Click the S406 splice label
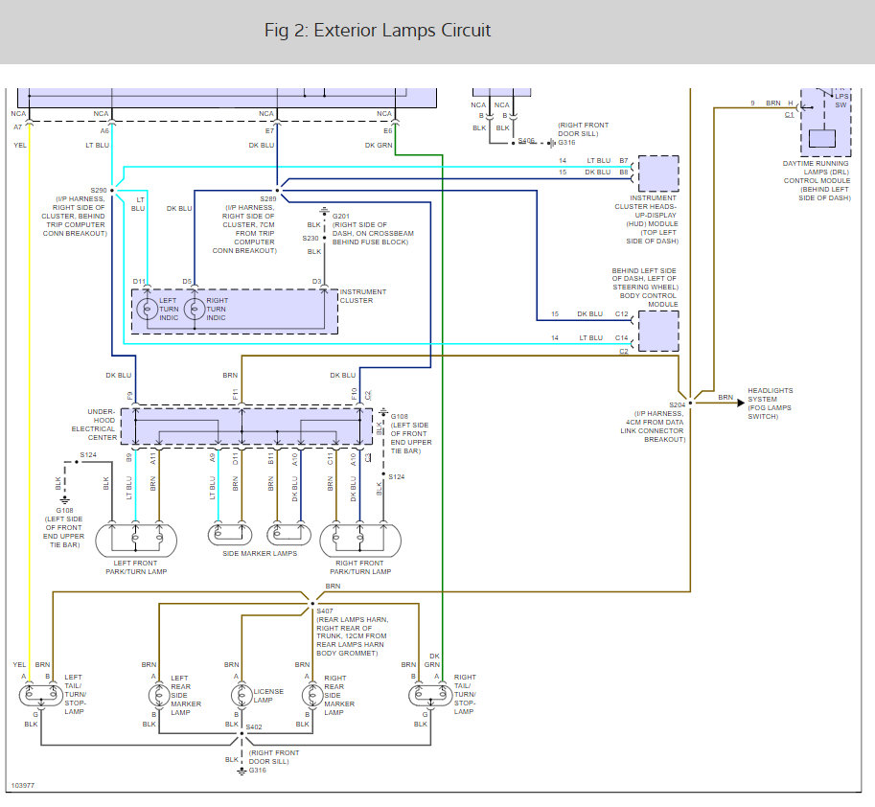875x807 pixels. click(x=526, y=141)
